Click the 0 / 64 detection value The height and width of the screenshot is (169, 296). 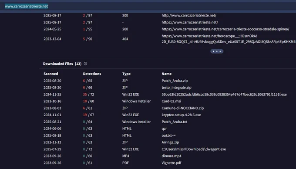click(87, 122)
